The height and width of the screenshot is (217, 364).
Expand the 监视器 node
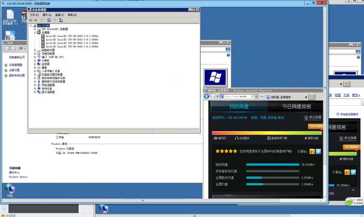[x=35, y=64]
